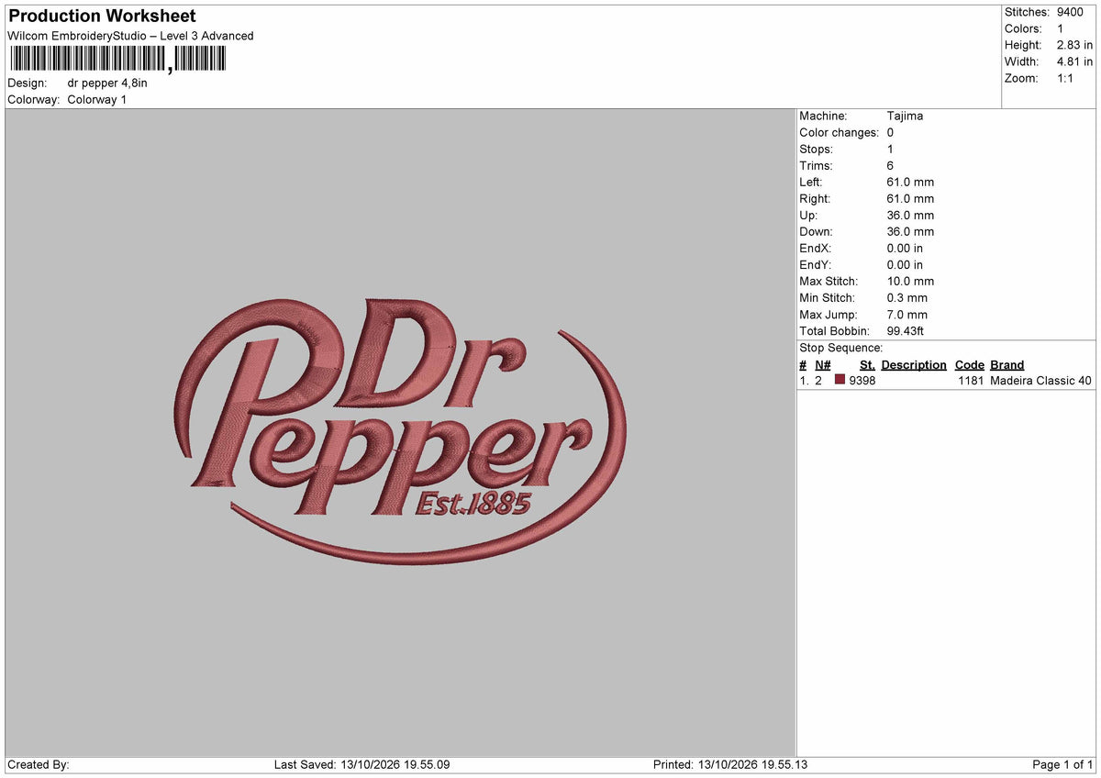This screenshot has height=778, width=1101.
Task: Click the Max Stitch value 10.0 mm
Action: click(x=910, y=281)
